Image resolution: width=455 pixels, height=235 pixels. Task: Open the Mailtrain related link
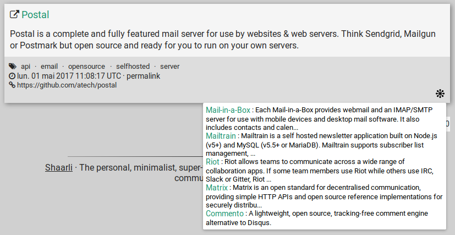221,136
